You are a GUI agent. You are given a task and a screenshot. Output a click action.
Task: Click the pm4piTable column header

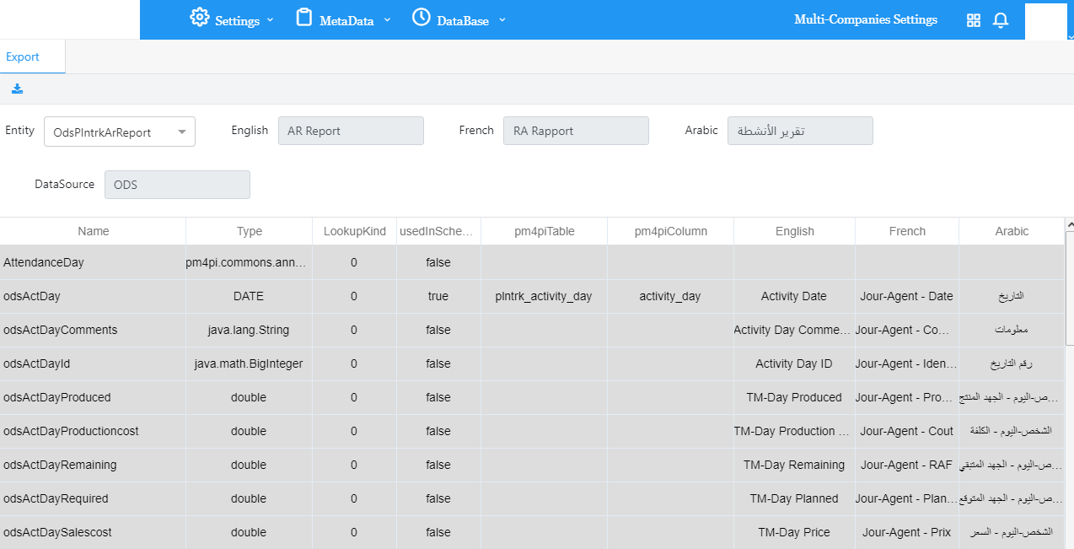[544, 231]
